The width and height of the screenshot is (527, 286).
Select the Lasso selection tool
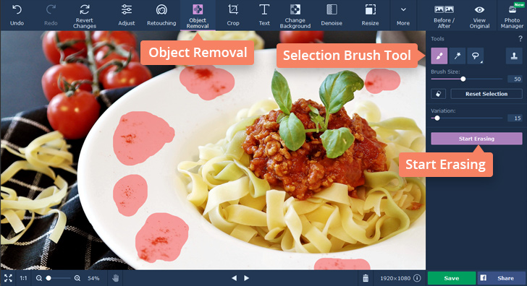coord(475,56)
